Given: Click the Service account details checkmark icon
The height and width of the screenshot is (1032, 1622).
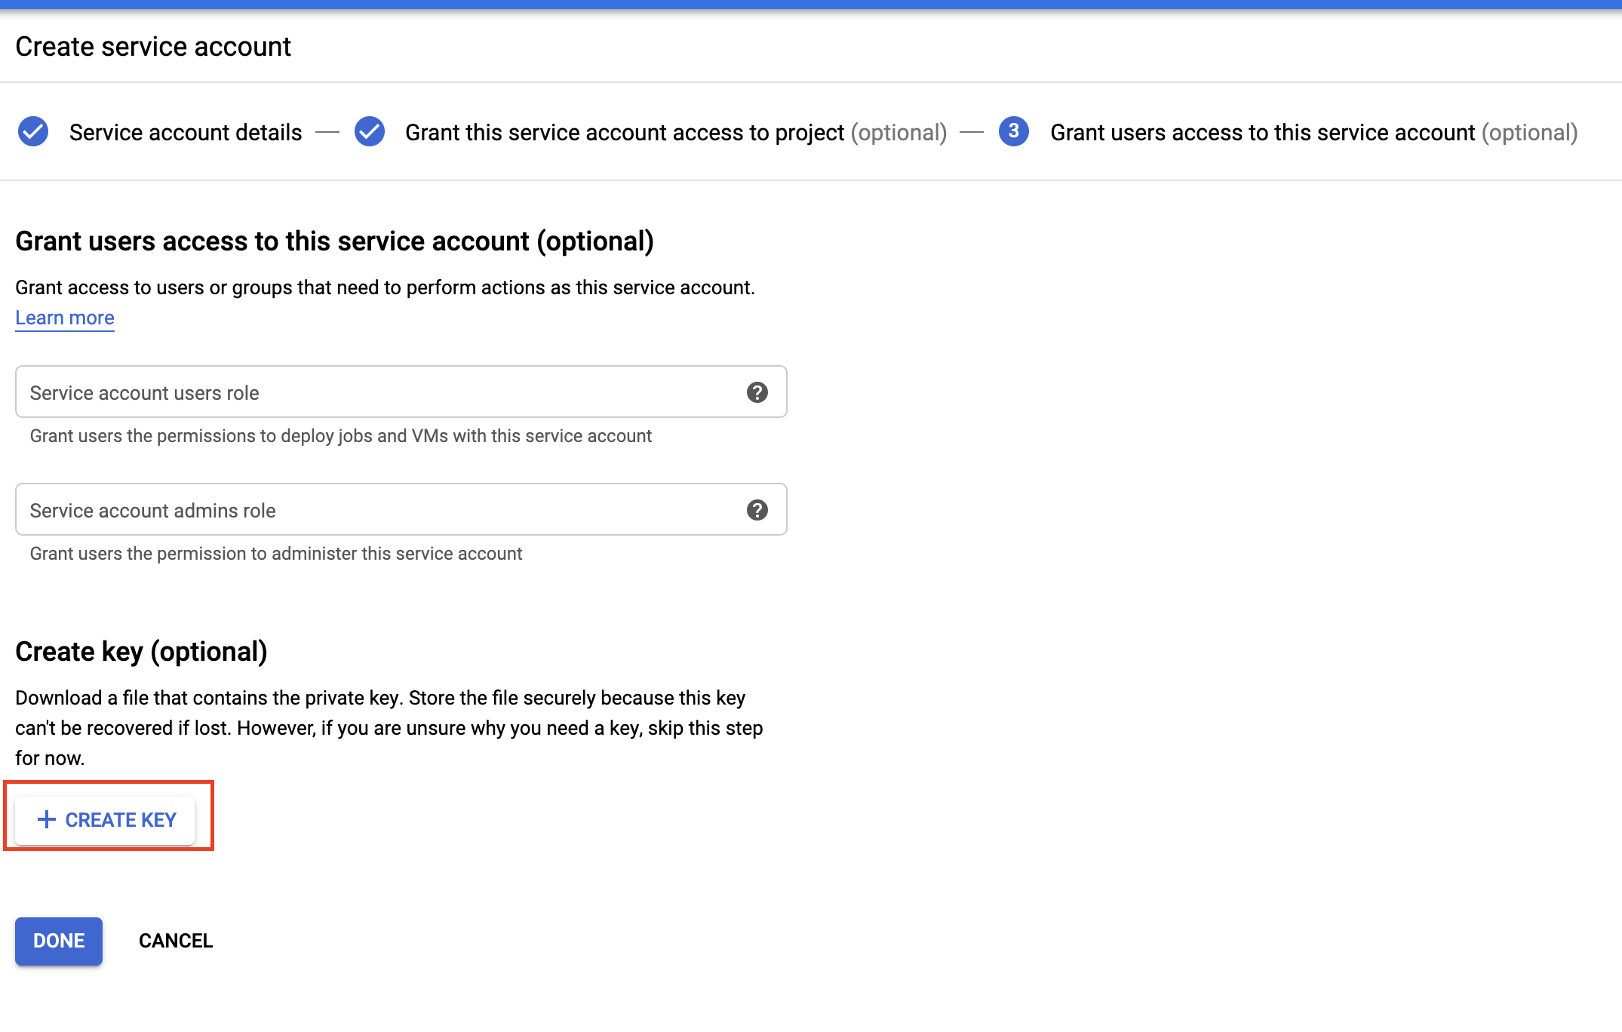Looking at the screenshot, I should coord(33,132).
